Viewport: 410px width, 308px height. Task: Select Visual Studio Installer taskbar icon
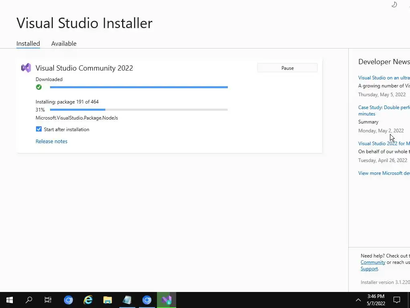click(x=167, y=300)
